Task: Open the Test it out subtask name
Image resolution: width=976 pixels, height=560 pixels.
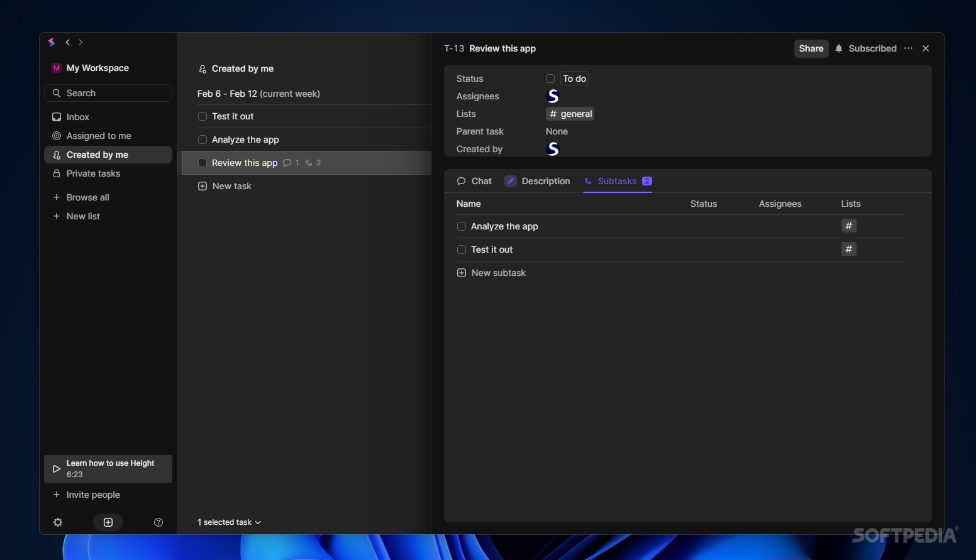Action: click(492, 250)
